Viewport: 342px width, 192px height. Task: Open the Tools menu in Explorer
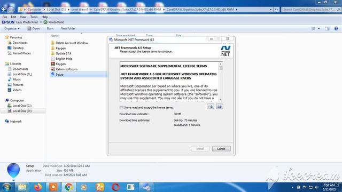[34, 17]
